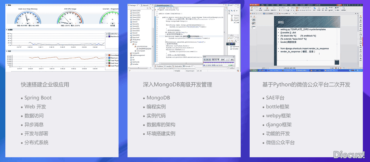The image size is (370, 162).
Task: Collapse the 处理器 processor section arrow
Action: 7,30
